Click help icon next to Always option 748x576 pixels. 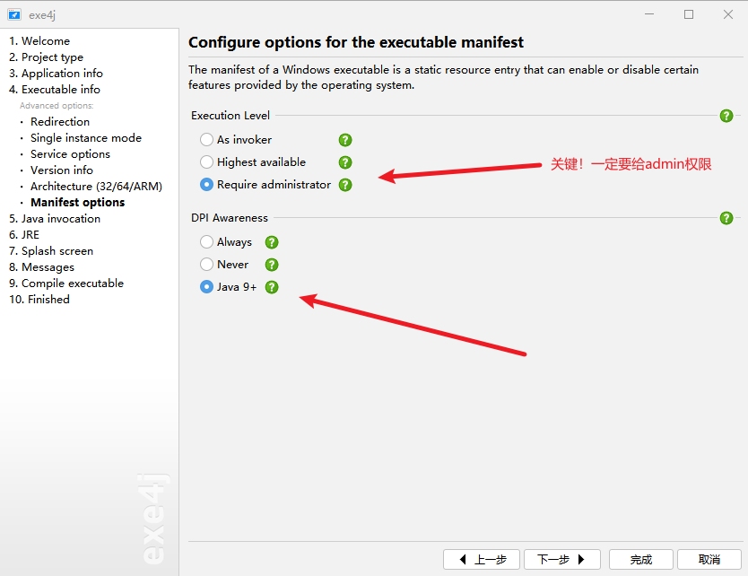(272, 242)
